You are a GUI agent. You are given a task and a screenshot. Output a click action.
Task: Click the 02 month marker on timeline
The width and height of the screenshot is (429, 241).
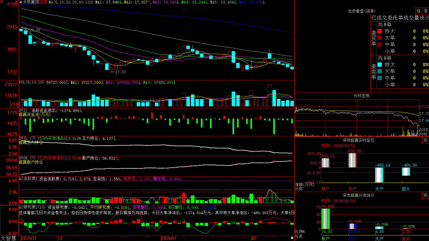point(254,238)
